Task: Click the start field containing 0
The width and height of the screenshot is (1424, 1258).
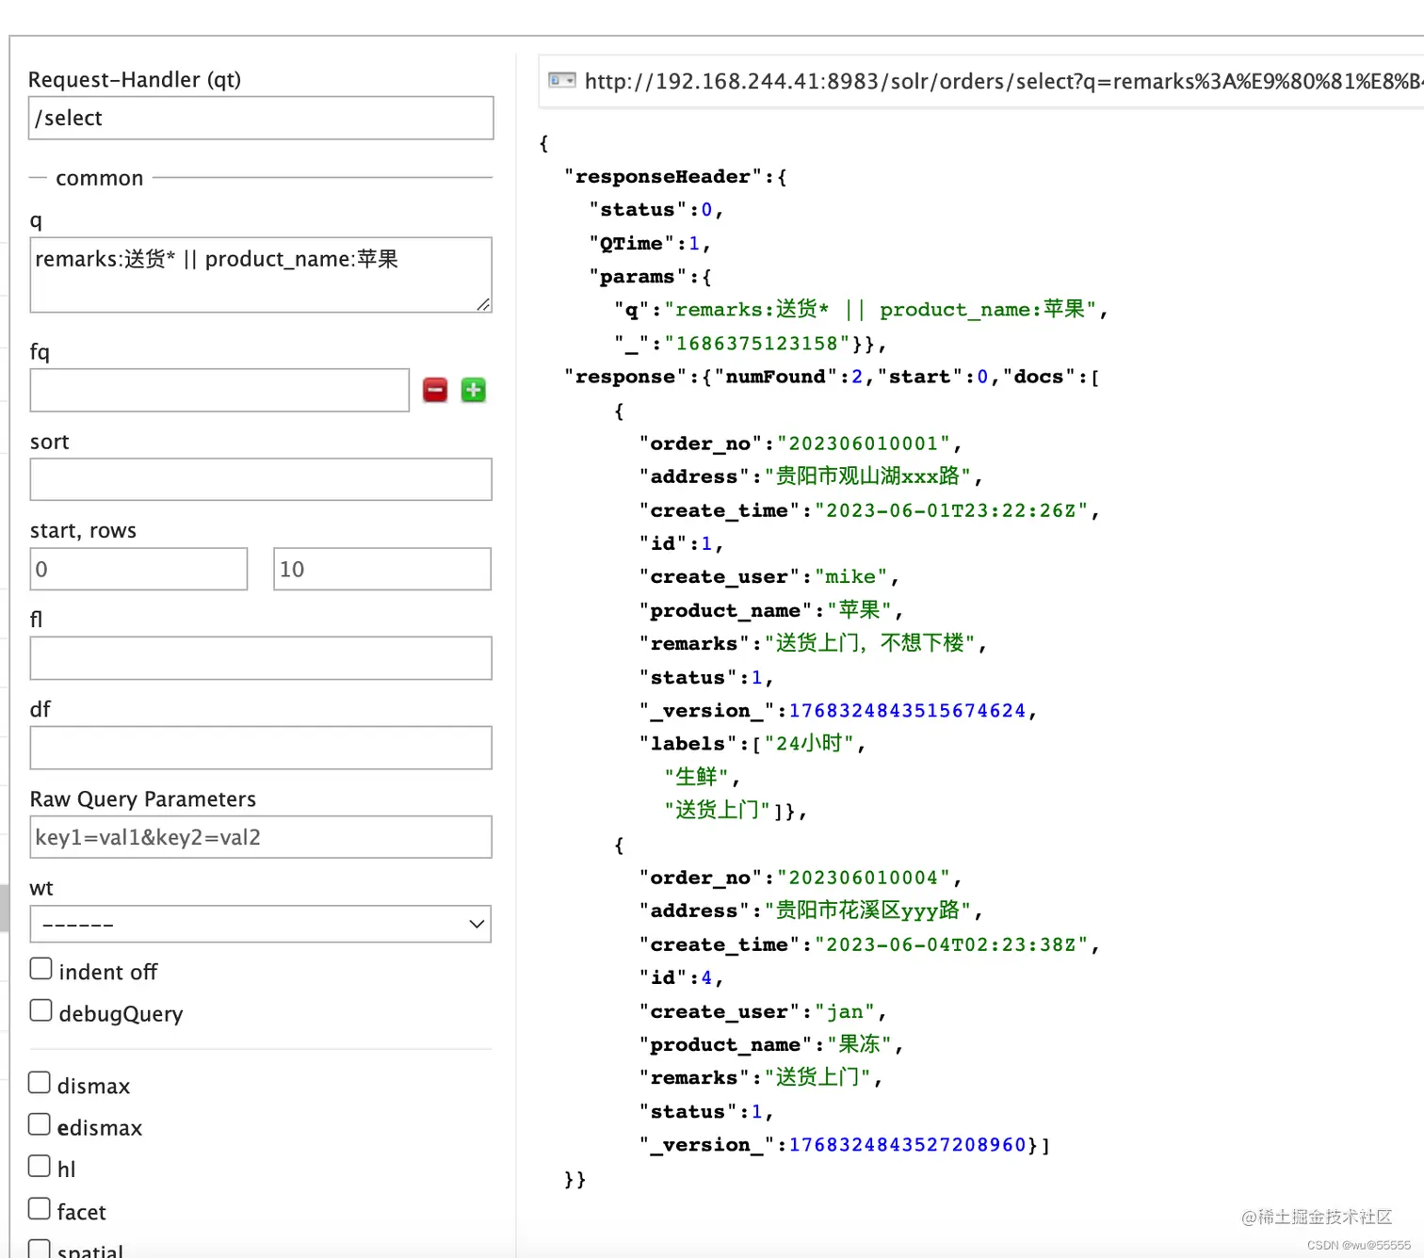Action: (138, 569)
